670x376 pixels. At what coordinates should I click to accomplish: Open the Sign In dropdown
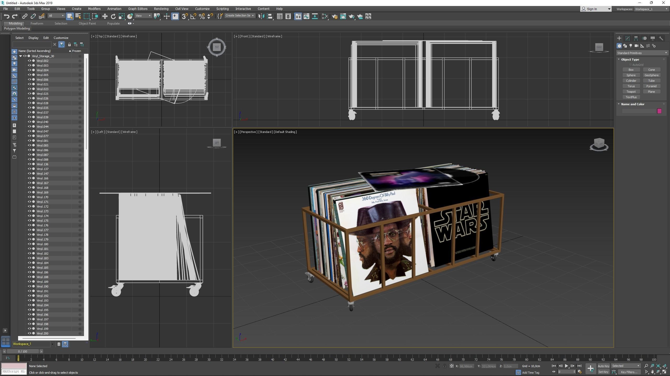[596, 9]
